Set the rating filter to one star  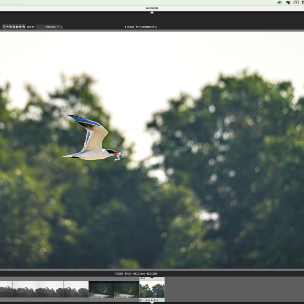pyautogui.click(x=10, y=27)
